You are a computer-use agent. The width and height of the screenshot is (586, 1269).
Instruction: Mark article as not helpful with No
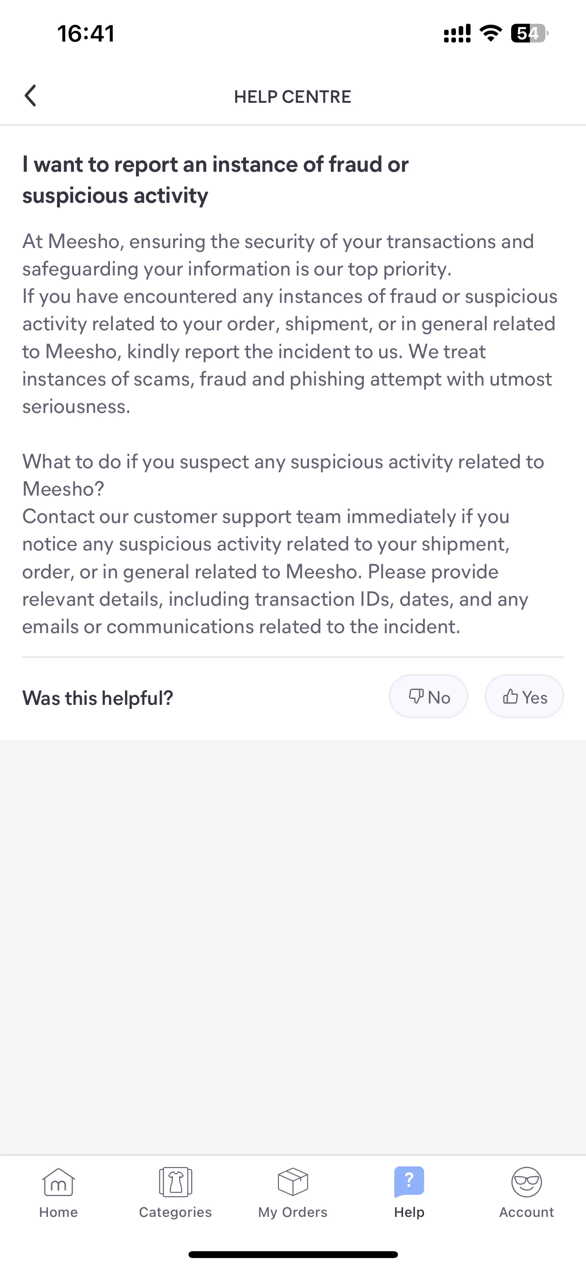[x=429, y=696]
